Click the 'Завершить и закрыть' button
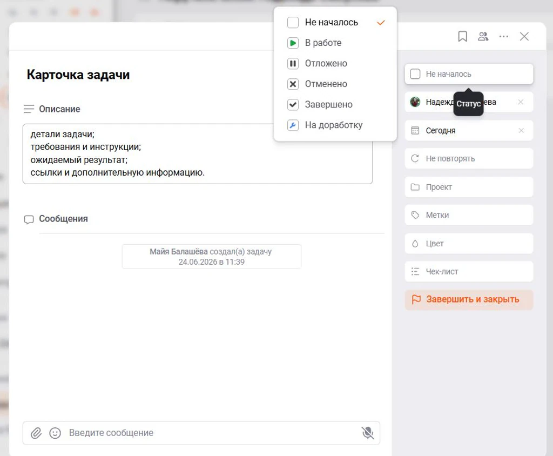This screenshot has height=456, width=553. point(469,300)
